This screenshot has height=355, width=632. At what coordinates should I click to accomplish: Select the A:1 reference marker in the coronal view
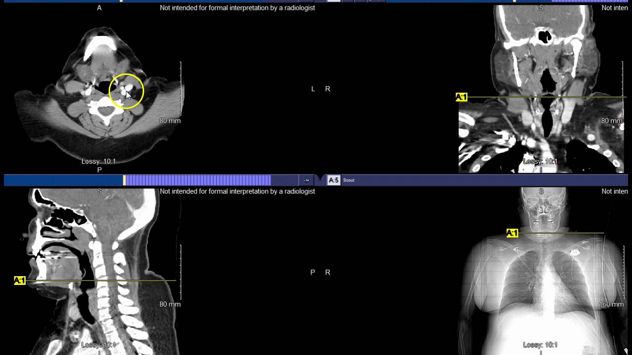click(x=461, y=97)
